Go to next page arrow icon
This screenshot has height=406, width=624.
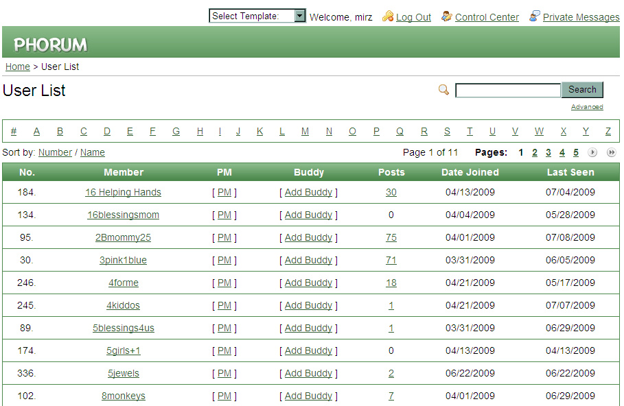[x=592, y=153]
